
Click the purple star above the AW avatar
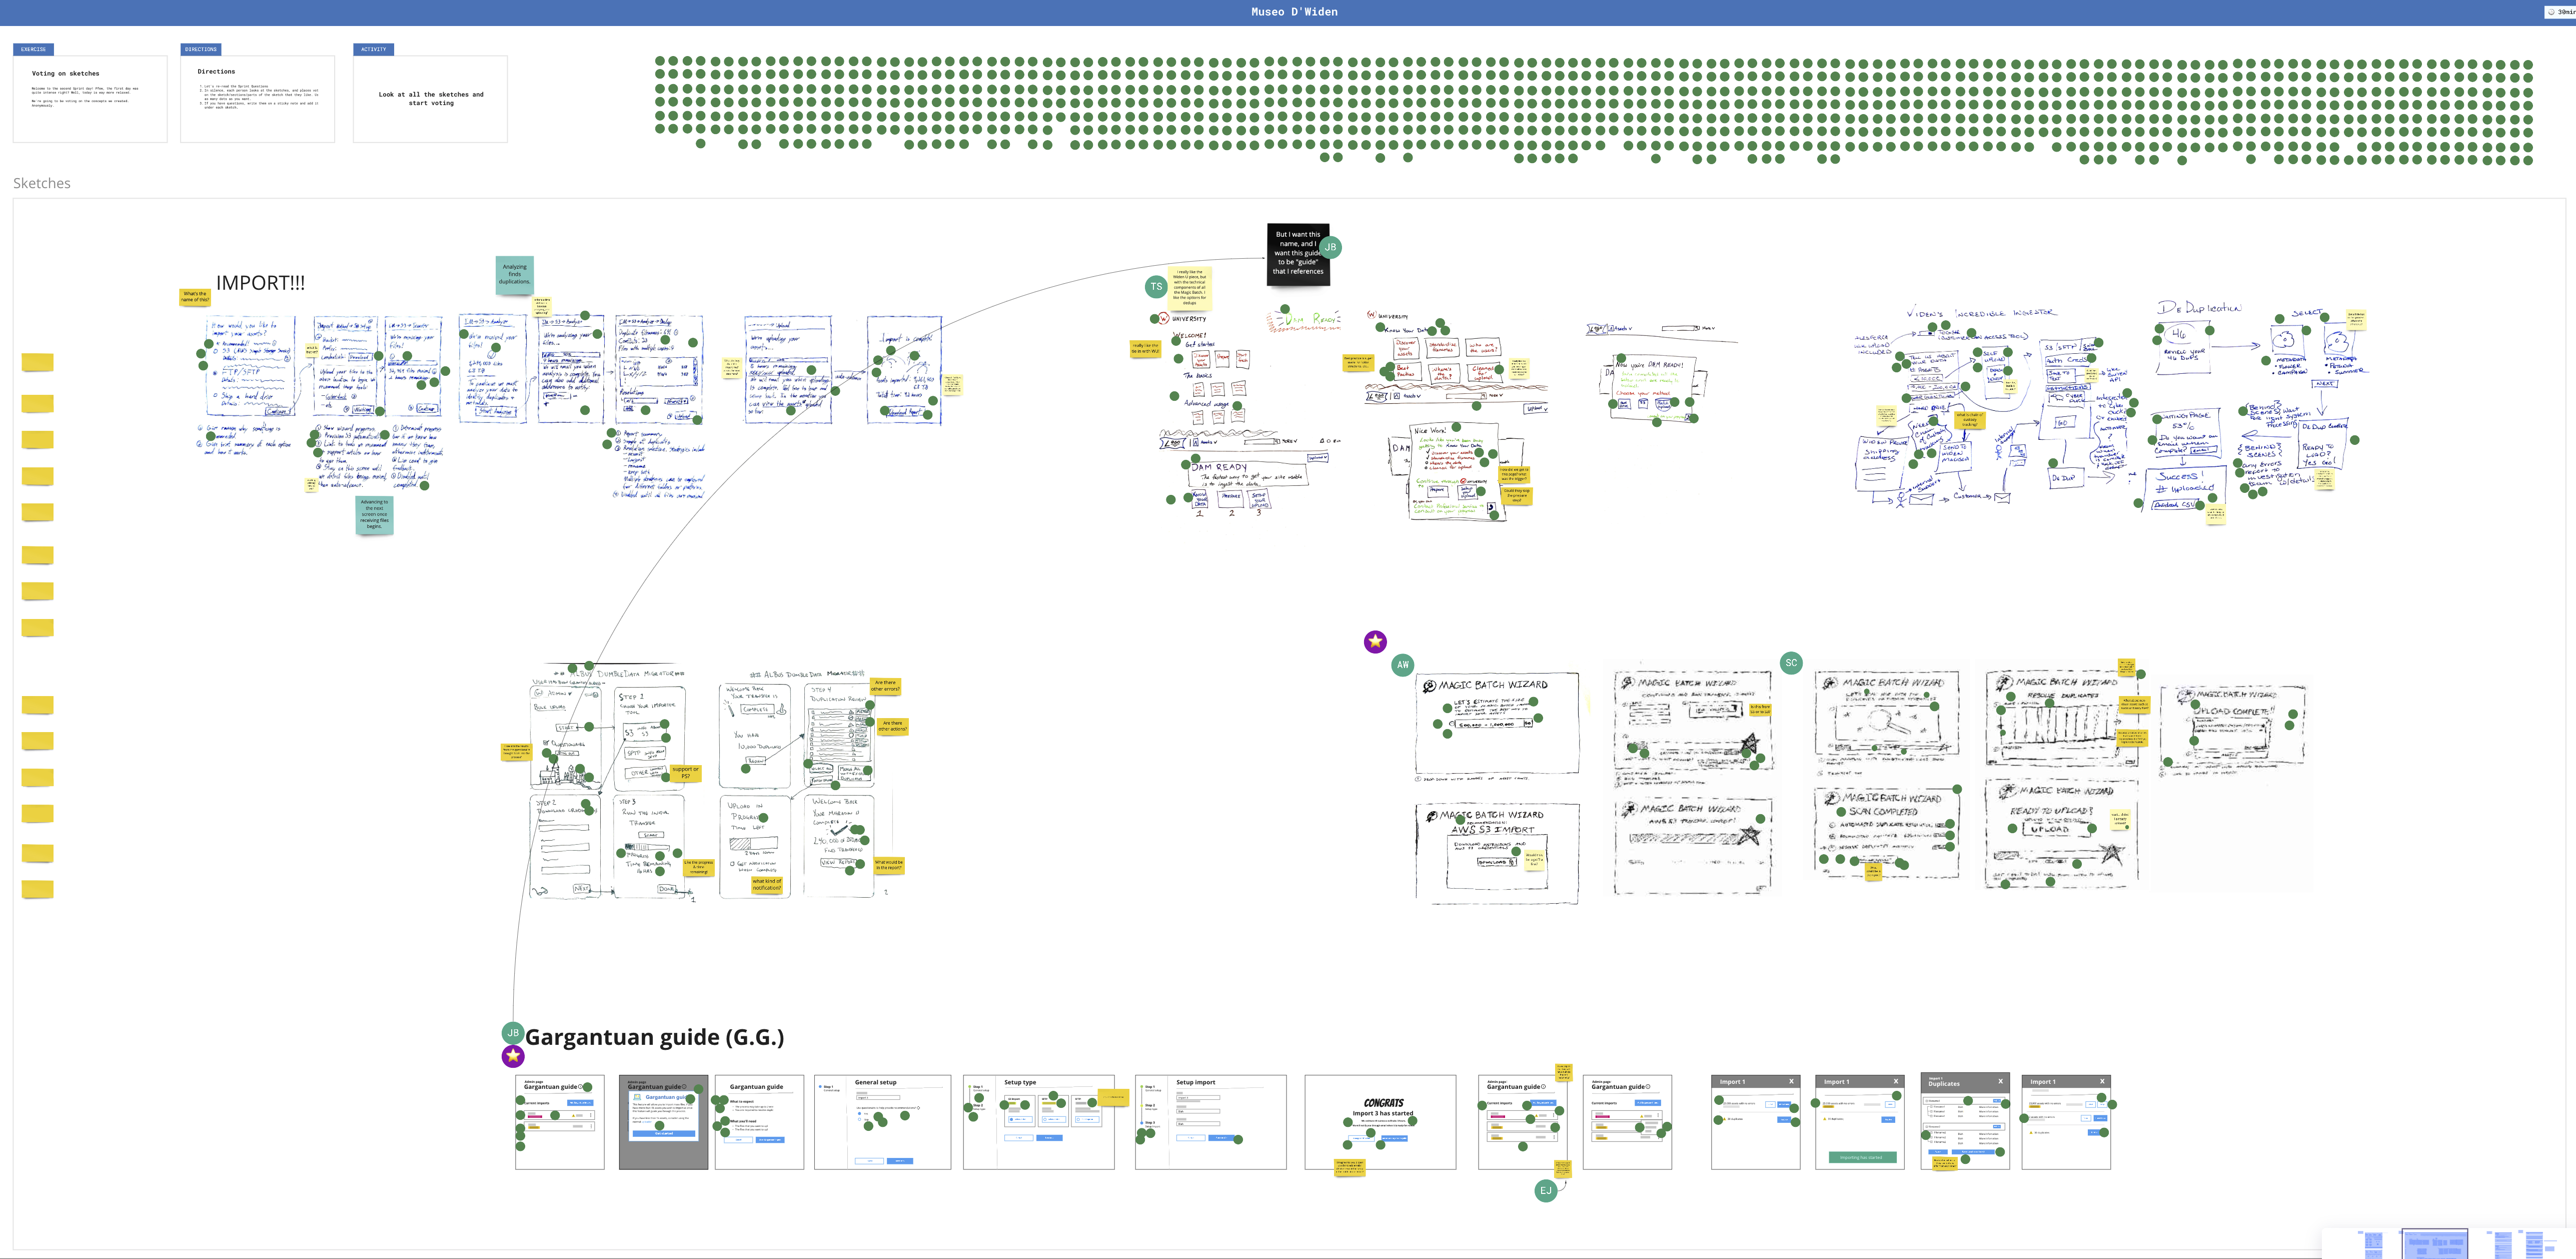[x=1375, y=642]
